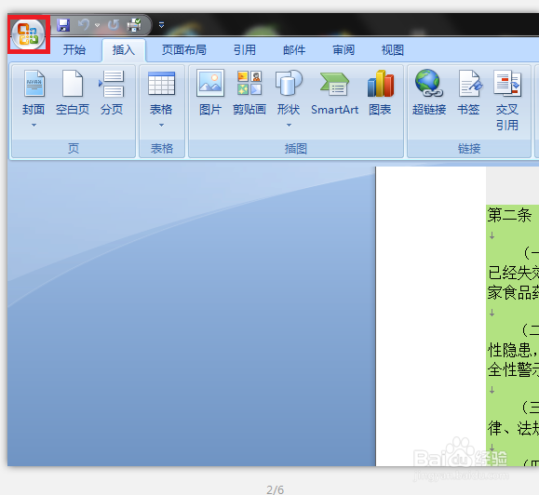Insert a chart with 图表
The width and height of the screenshot is (539, 495).
tap(380, 93)
